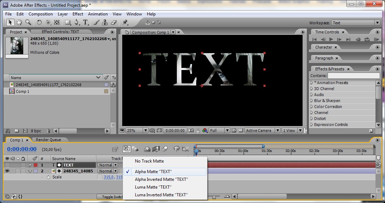Toggle video visibility for TEXT layer

tap(7, 165)
